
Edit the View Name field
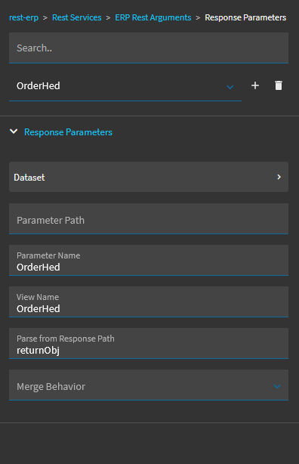[149, 302]
